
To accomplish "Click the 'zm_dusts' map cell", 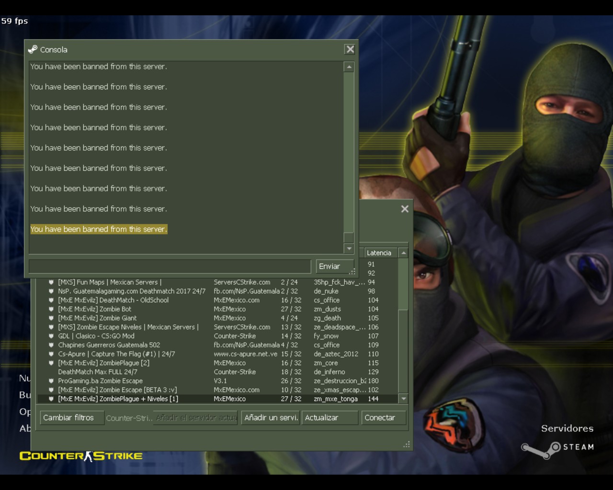I will (327, 309).
